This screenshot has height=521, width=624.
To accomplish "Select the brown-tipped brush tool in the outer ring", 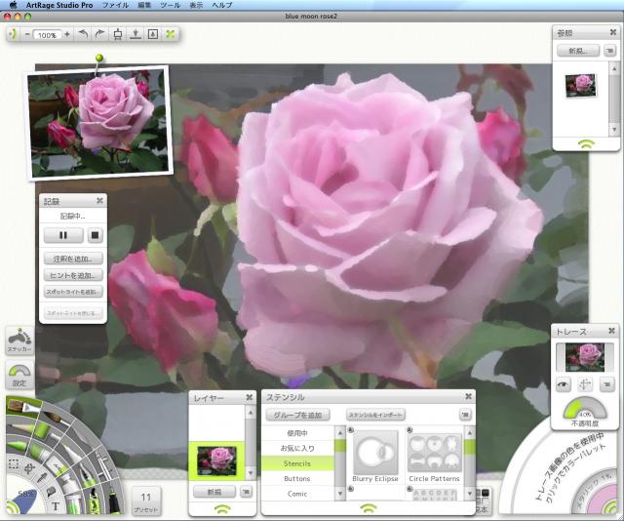I will coord(56,419).
